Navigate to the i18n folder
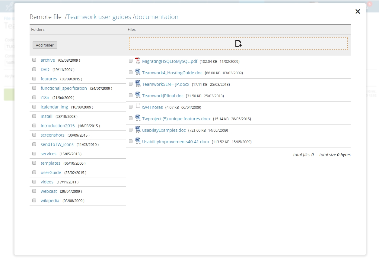379x265 pixels. click(45, 98)
